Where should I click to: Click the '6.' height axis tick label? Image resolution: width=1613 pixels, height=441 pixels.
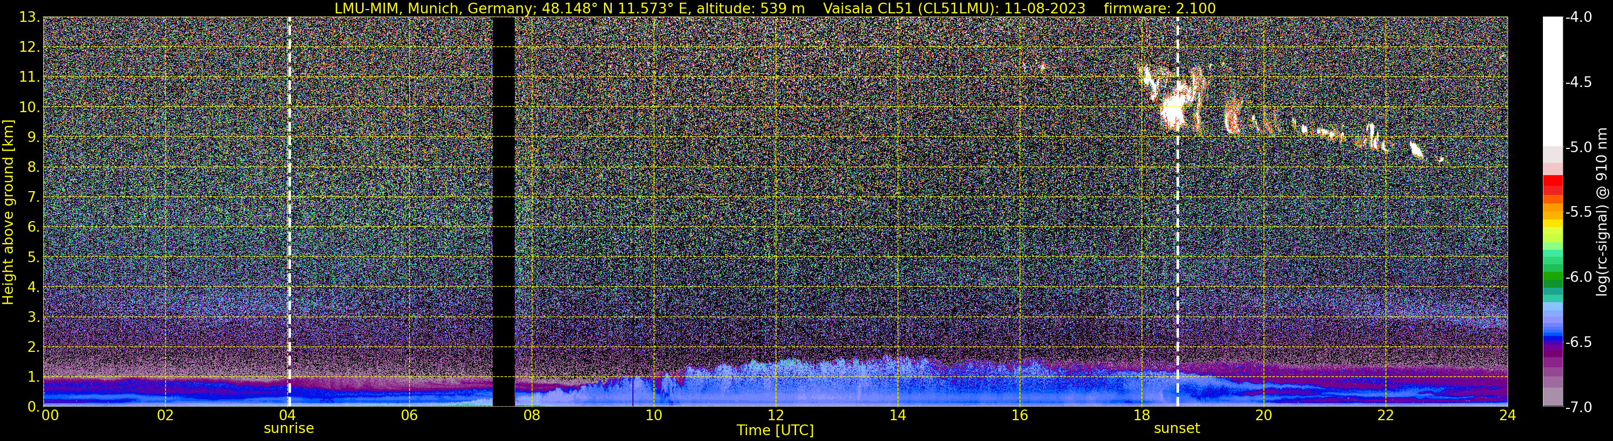click(34, 227)
